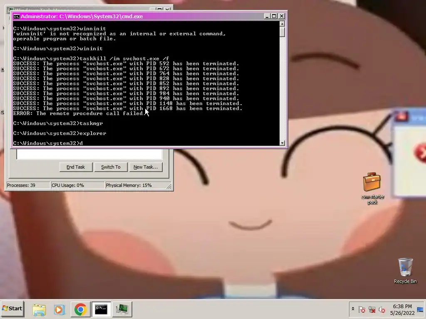Open the clock showing 6:38 PM
The image size is (426, 319).
click(402, 309)
